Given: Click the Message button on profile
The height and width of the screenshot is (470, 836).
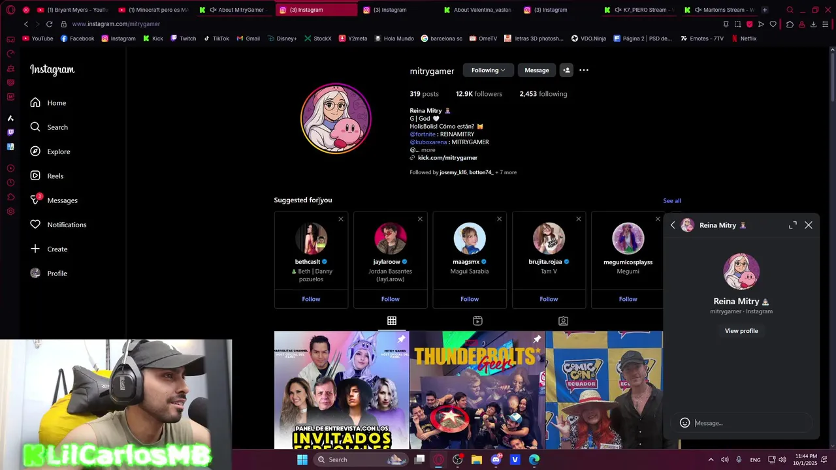Looking at the screenshot, I should click(537, 70).
